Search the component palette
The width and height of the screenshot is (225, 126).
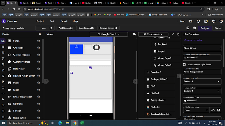click(40, 34)
